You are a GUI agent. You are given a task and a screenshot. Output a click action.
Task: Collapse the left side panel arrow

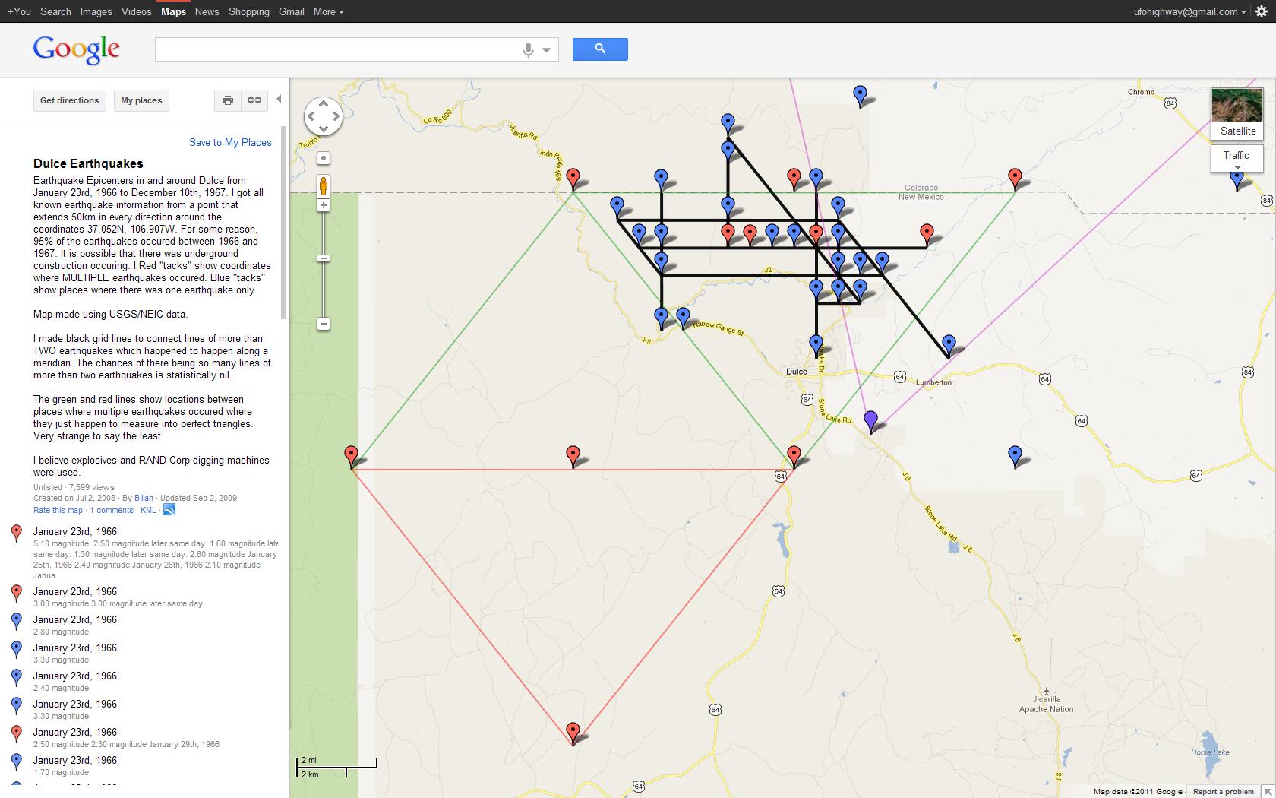[x=279, y=100]
